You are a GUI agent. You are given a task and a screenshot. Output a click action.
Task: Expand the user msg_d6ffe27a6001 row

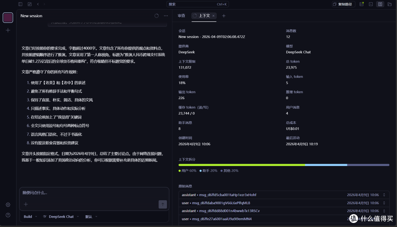click(x=283, y=219)
